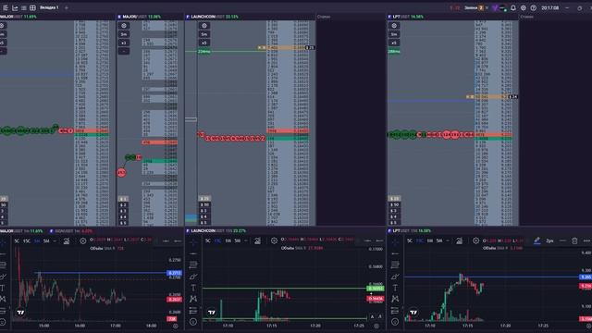
Task: Set LAUNCHCOIN chart timeframe to 5M
Action: point(238,240)
